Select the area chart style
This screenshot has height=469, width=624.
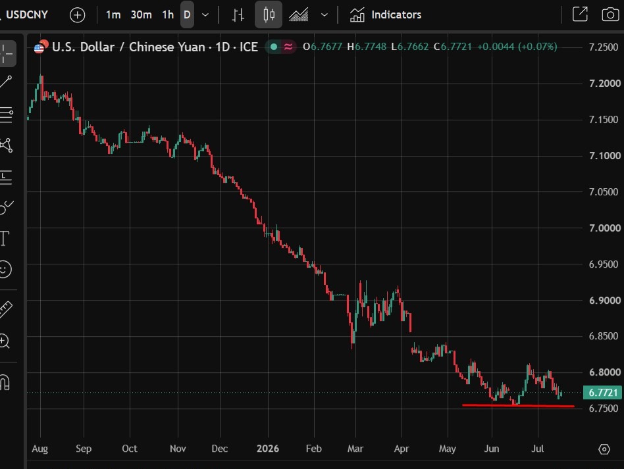298,15
